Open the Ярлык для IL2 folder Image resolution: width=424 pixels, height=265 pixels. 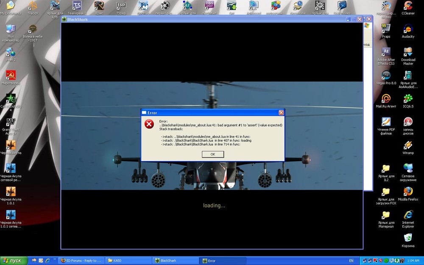pos(386,172)
